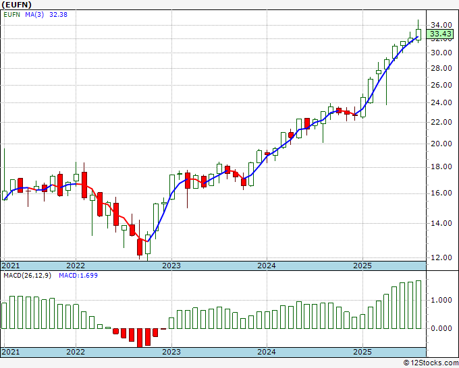Click the 28.00 price axis label
The image size is (459, 368).
tap(441, 68)
